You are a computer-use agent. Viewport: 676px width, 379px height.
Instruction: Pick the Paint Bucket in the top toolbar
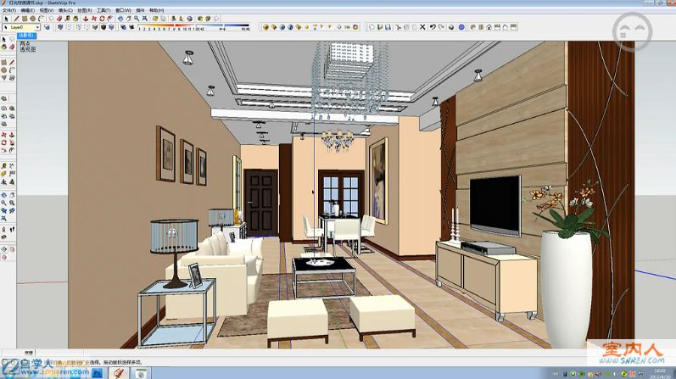click(75, 19)
